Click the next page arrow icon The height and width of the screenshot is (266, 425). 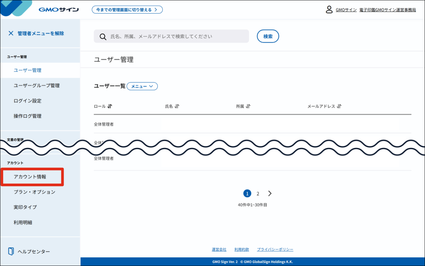pyautogui.click(x=270, y=193)
